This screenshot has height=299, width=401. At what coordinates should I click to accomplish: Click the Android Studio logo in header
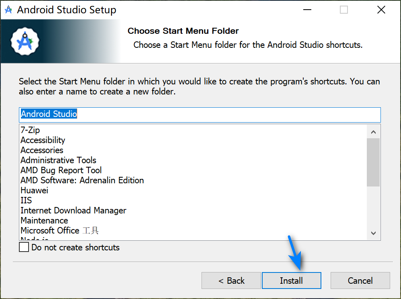pos(25,41)
